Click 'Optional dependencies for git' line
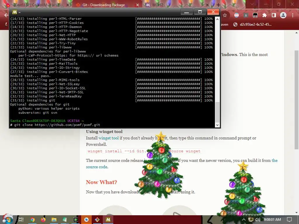Viewport: 299px width, 224px height. click(40, 104)
